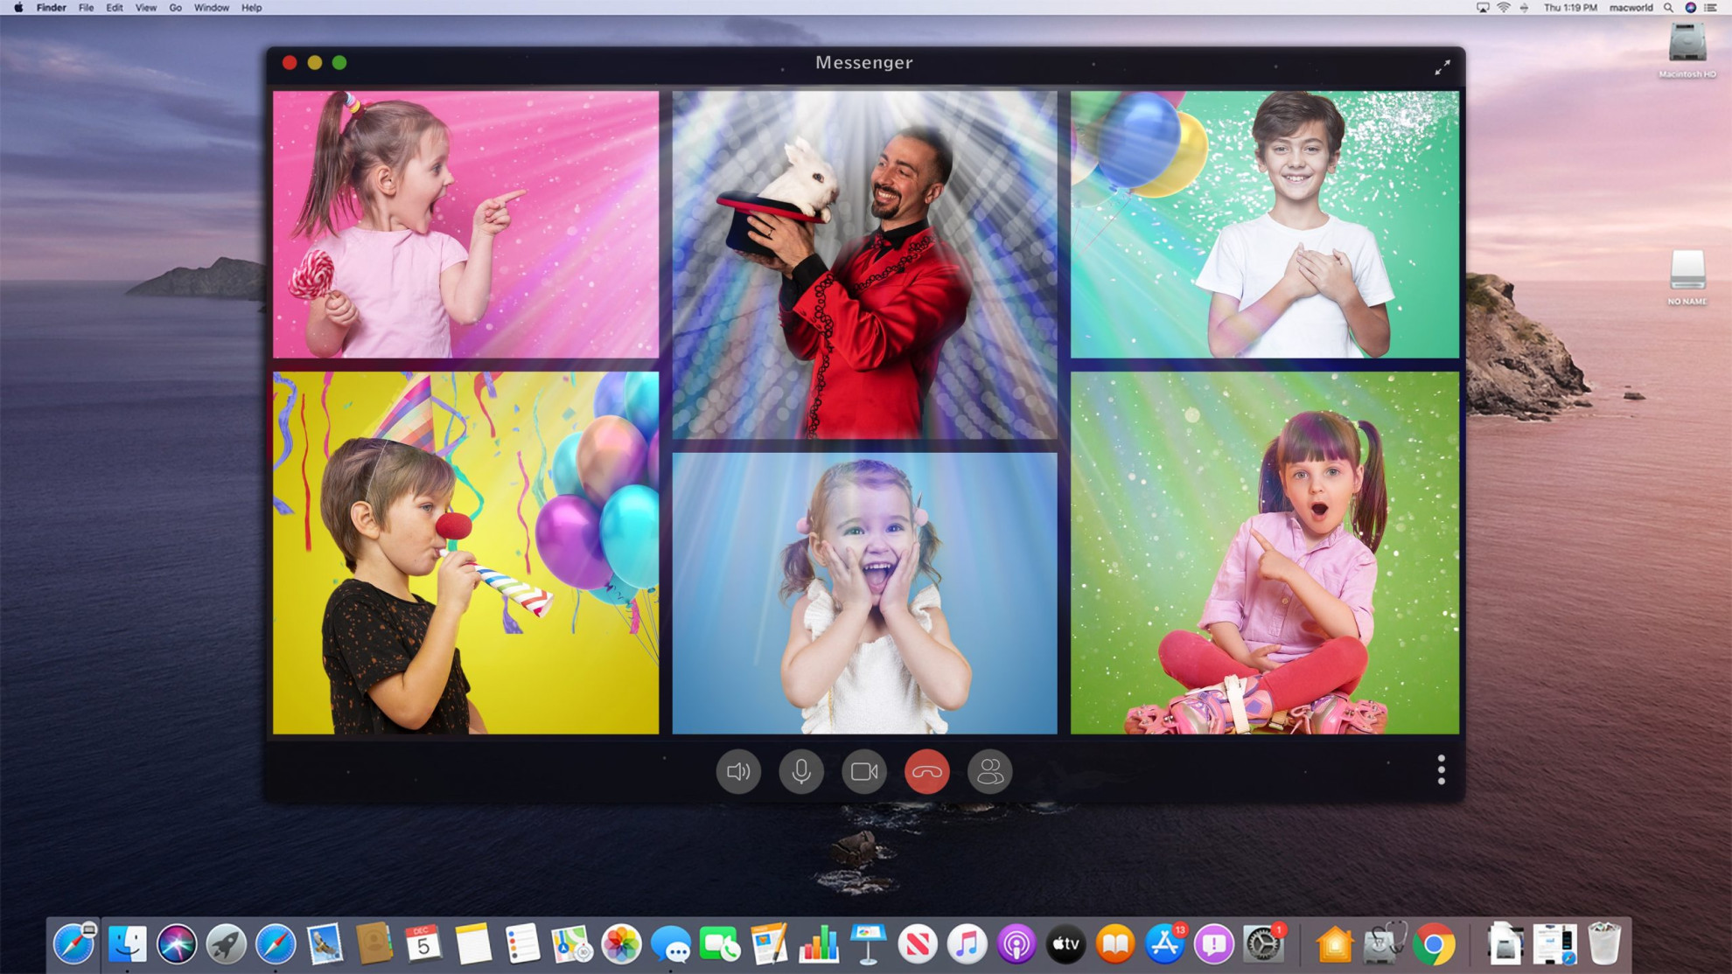Open Google Chrome in the Dock
Screen dimensions: 1732x974
[1435, 944]
